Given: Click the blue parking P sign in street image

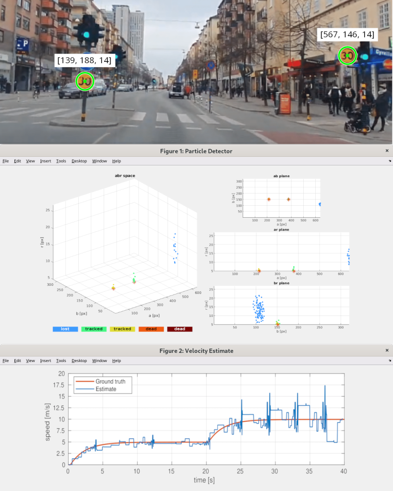Looking at the screenshot, I should pyautogui.click(x=23, y=45).
